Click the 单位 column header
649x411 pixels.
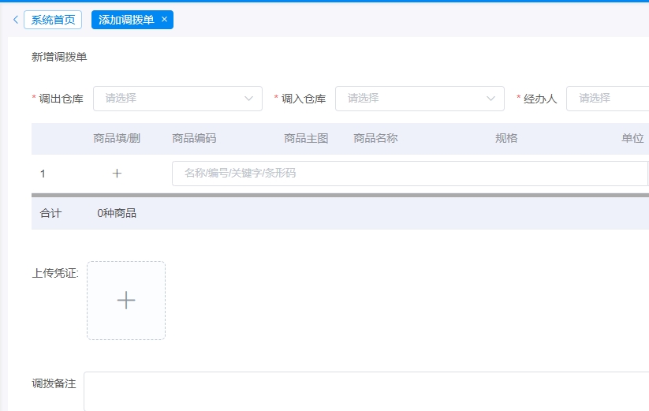coord(632,138)
